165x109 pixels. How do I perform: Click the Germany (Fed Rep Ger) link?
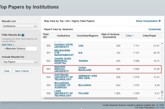coord(88,77)
